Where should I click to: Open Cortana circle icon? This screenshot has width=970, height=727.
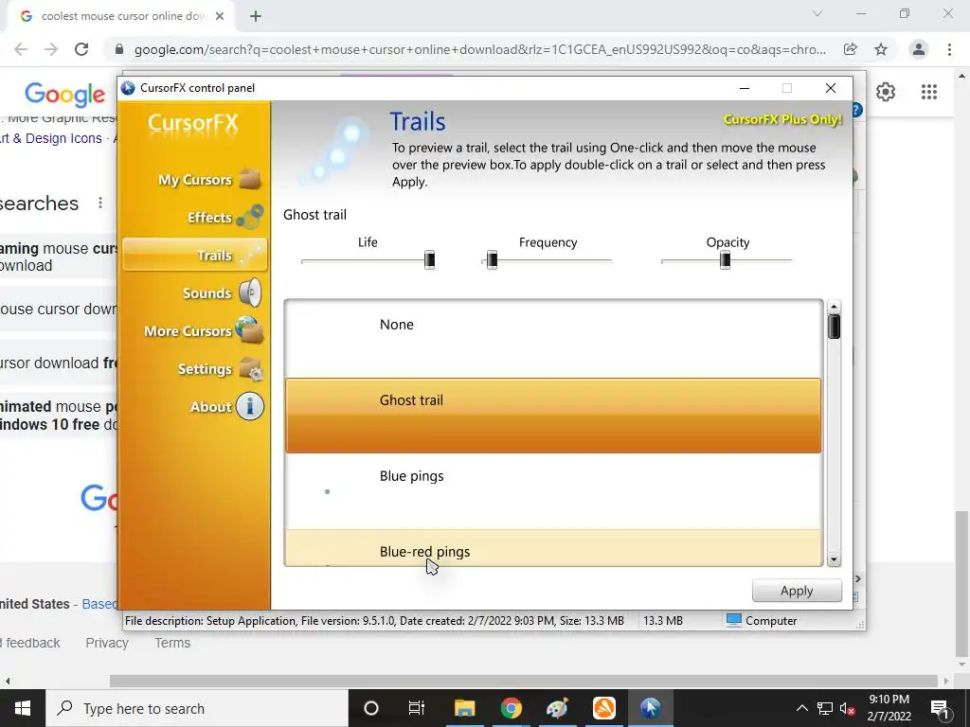coord(371,708)
